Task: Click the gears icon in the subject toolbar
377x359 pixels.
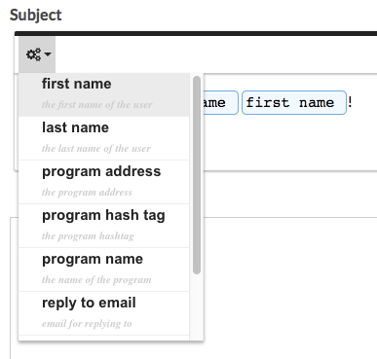Action: [33, 54]
